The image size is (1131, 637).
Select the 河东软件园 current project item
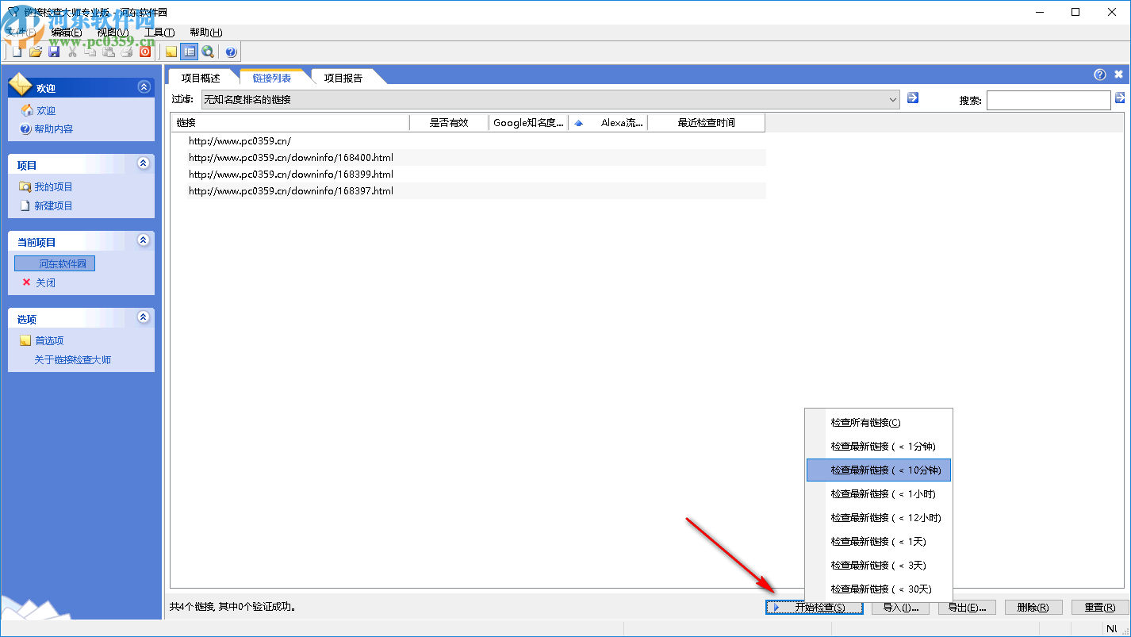point(55,263)
